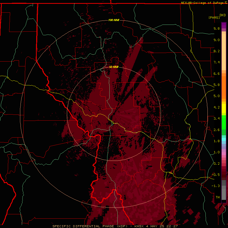
Task: Click the 6.6 legend value
Action: click(x=217, y=73)
